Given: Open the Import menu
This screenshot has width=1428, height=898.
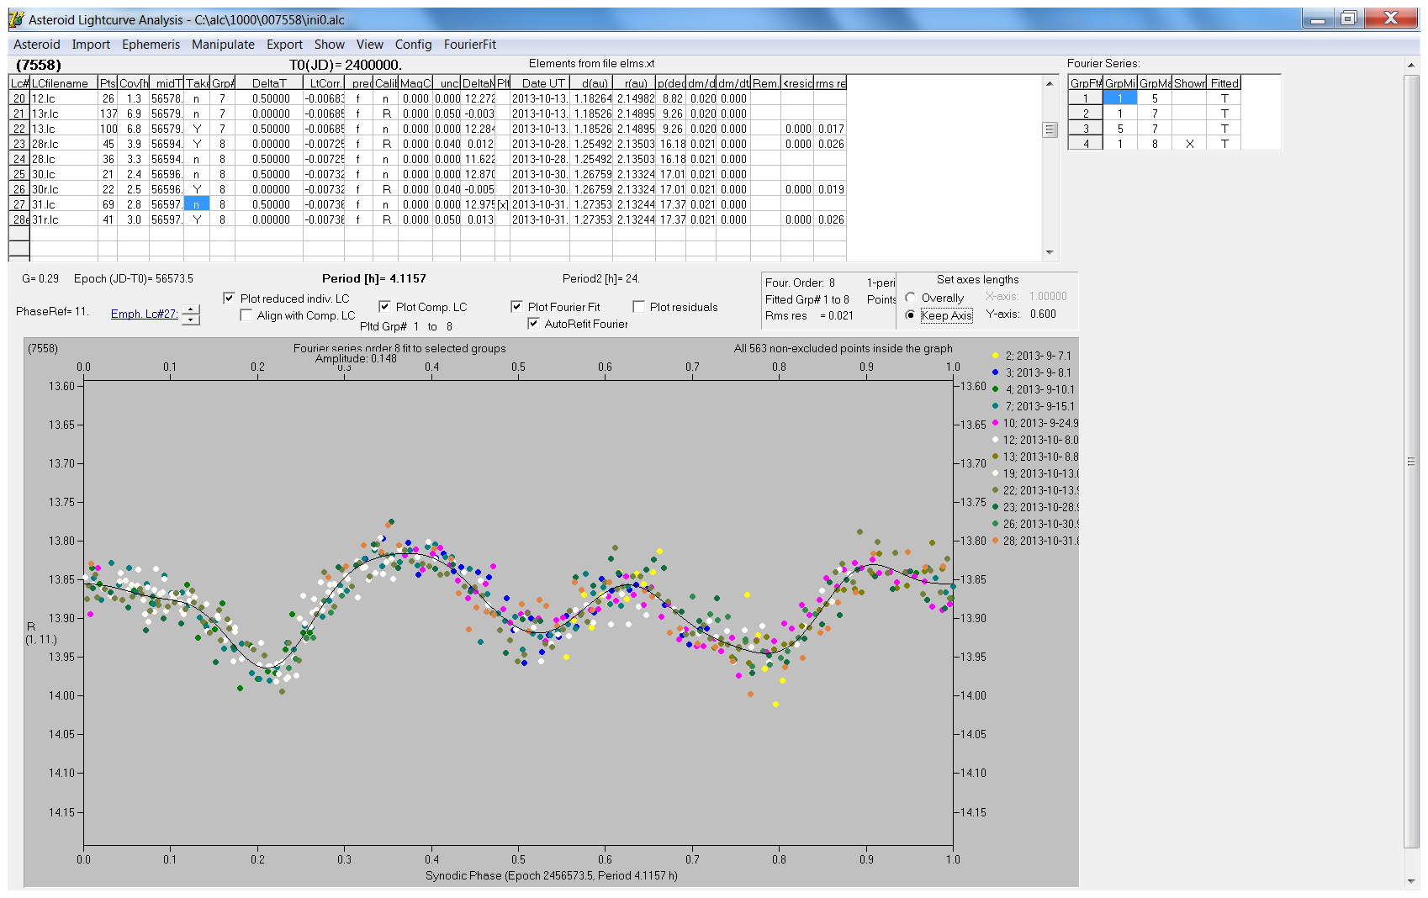Looking at the screenshot, I should point(91,45).
